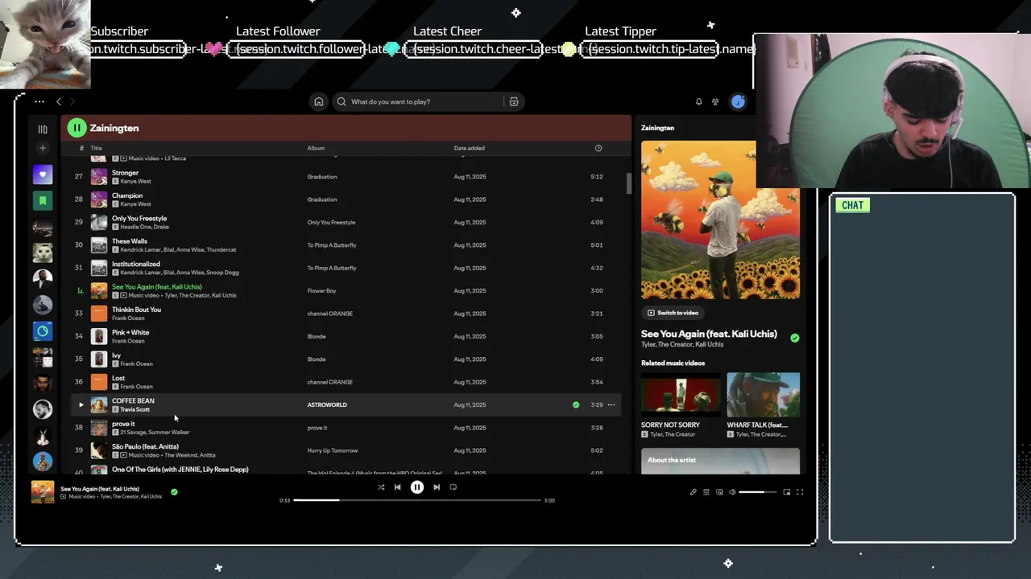Create a new playlist with plus icon
This screenshot has height=579, width=1031.
[x=43, y=148]
